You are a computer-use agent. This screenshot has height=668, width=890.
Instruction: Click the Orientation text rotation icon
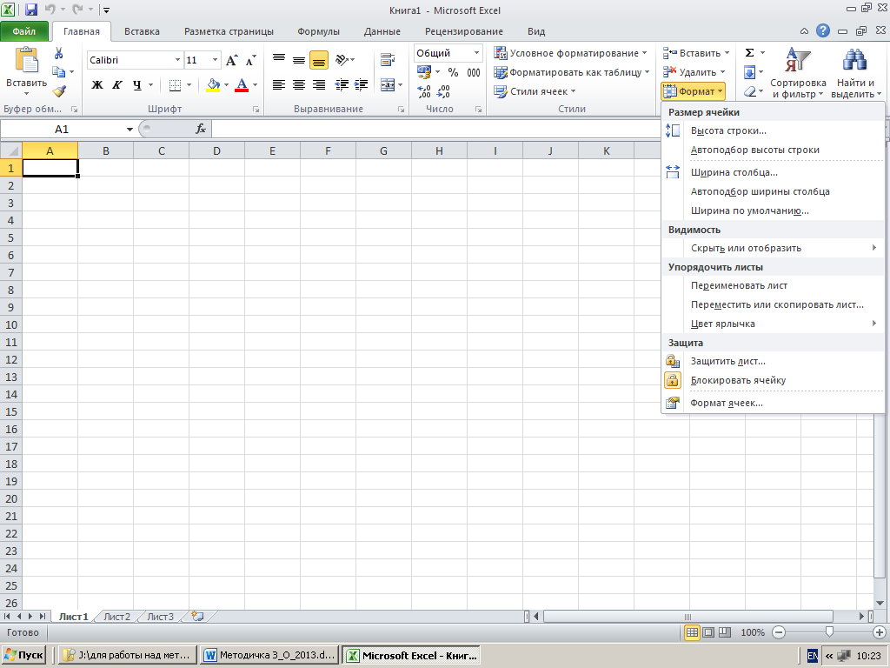point(342,60)
